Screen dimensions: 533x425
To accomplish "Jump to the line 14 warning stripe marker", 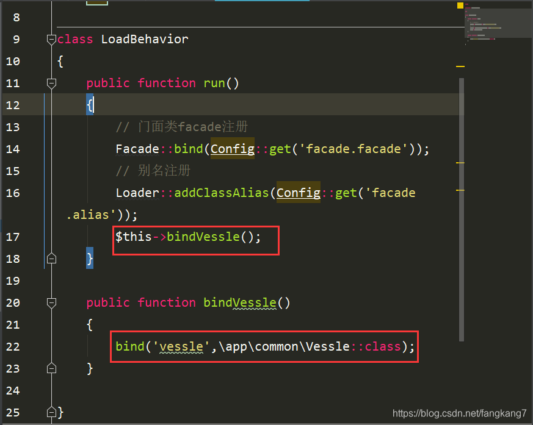I will coord(460,163).
